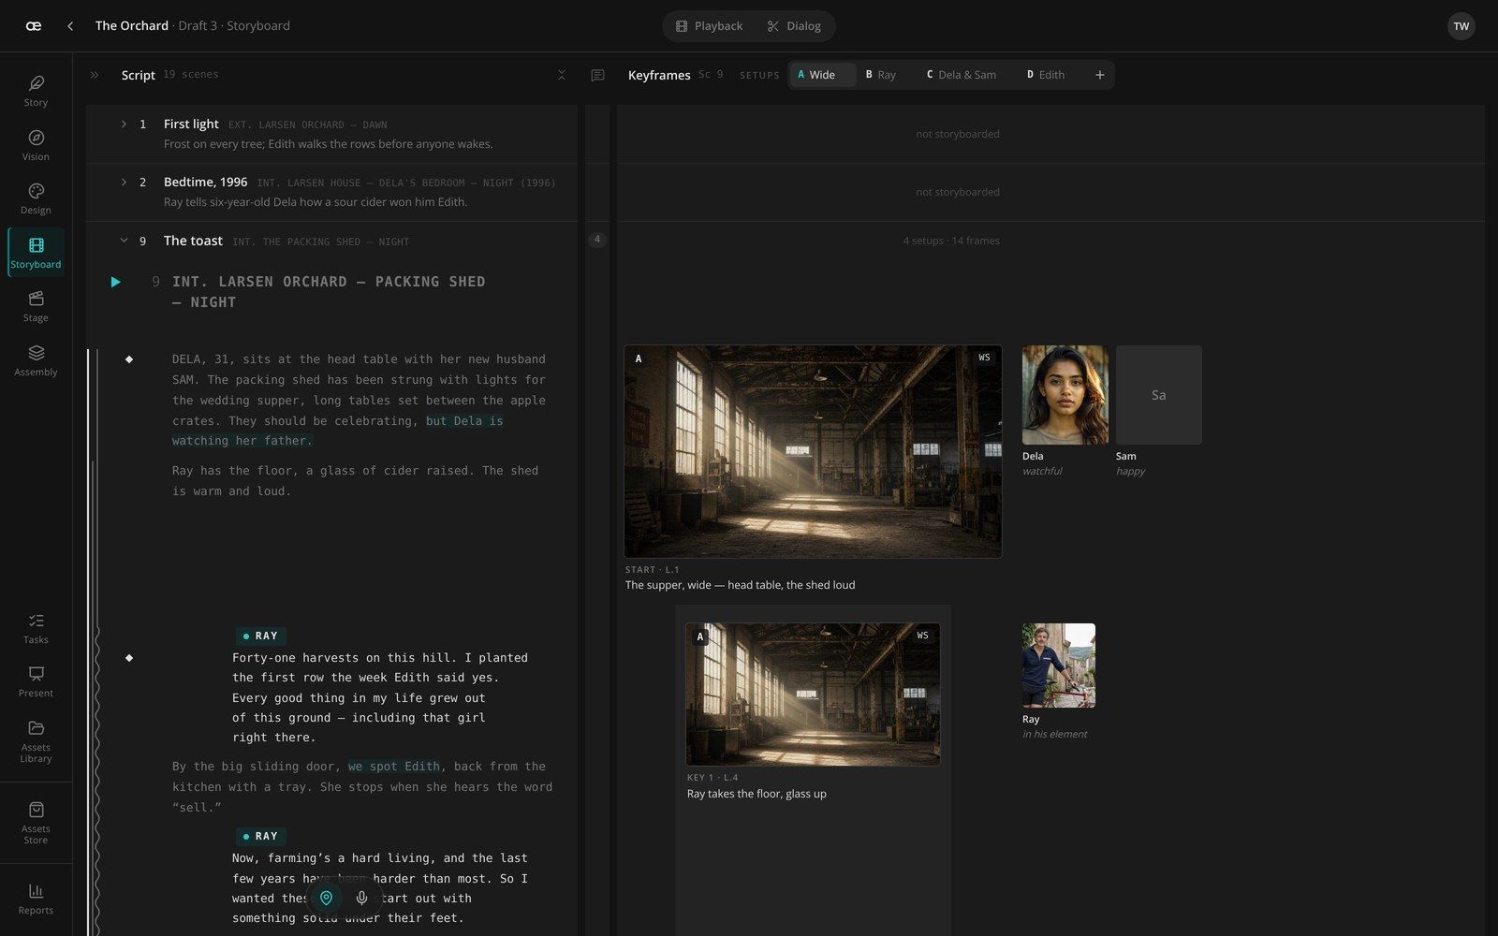
Task: Open the Assembly layers section
Action: click(36, 360)
